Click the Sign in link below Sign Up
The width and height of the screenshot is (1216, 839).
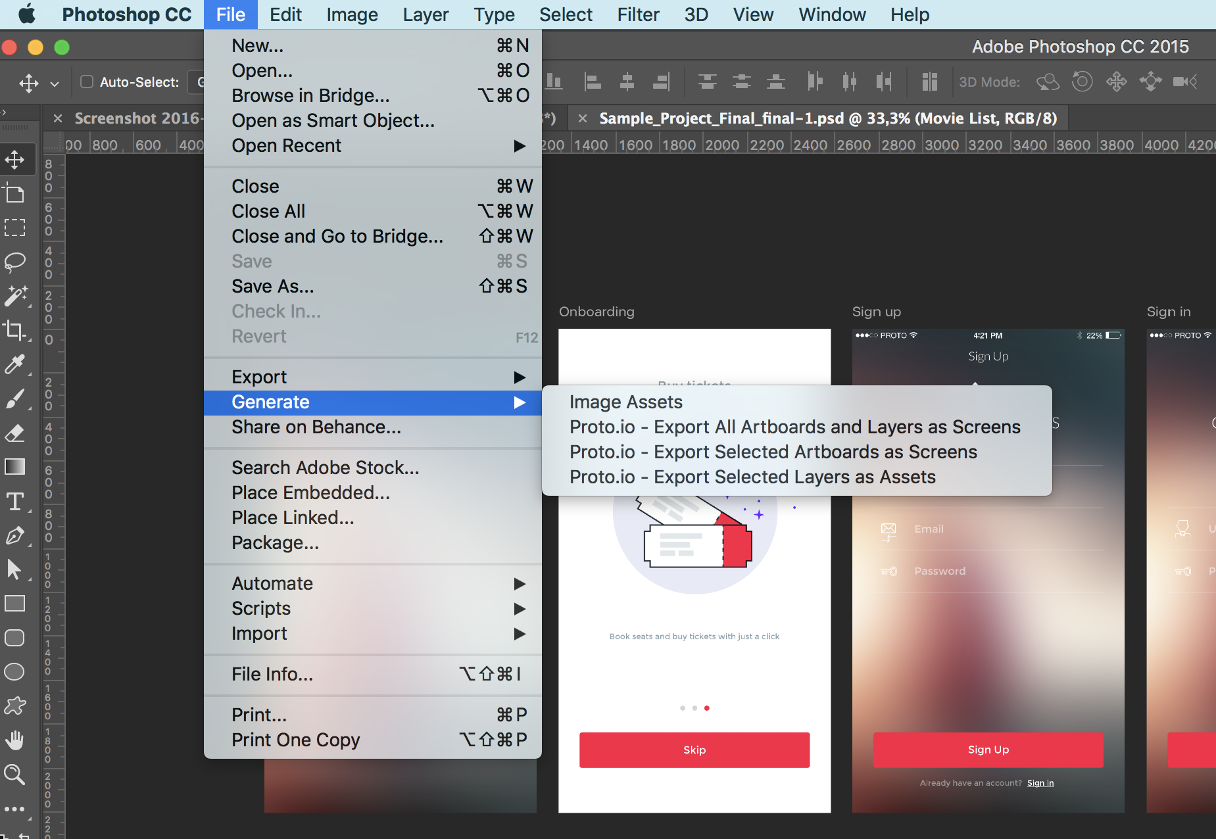point(1040,783)
